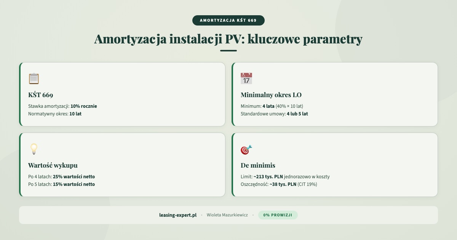Click the main title Amortyzacja instalacji PV

(228, 39)
